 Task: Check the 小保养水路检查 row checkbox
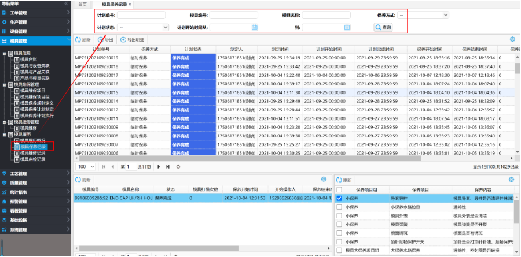pos(339,207)
